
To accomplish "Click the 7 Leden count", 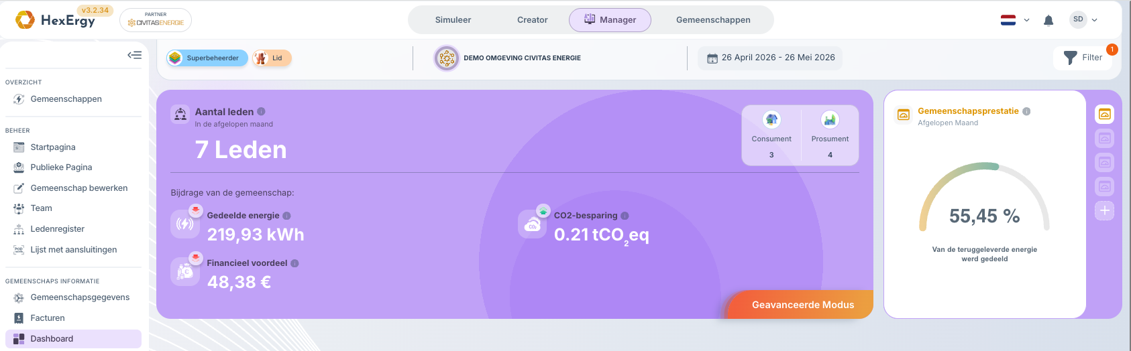I will pyautogui.click(x=241, y=149).
